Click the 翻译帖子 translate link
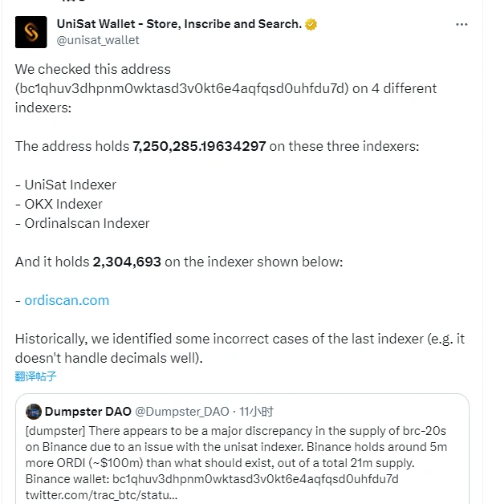 click(x=36, y=376)
